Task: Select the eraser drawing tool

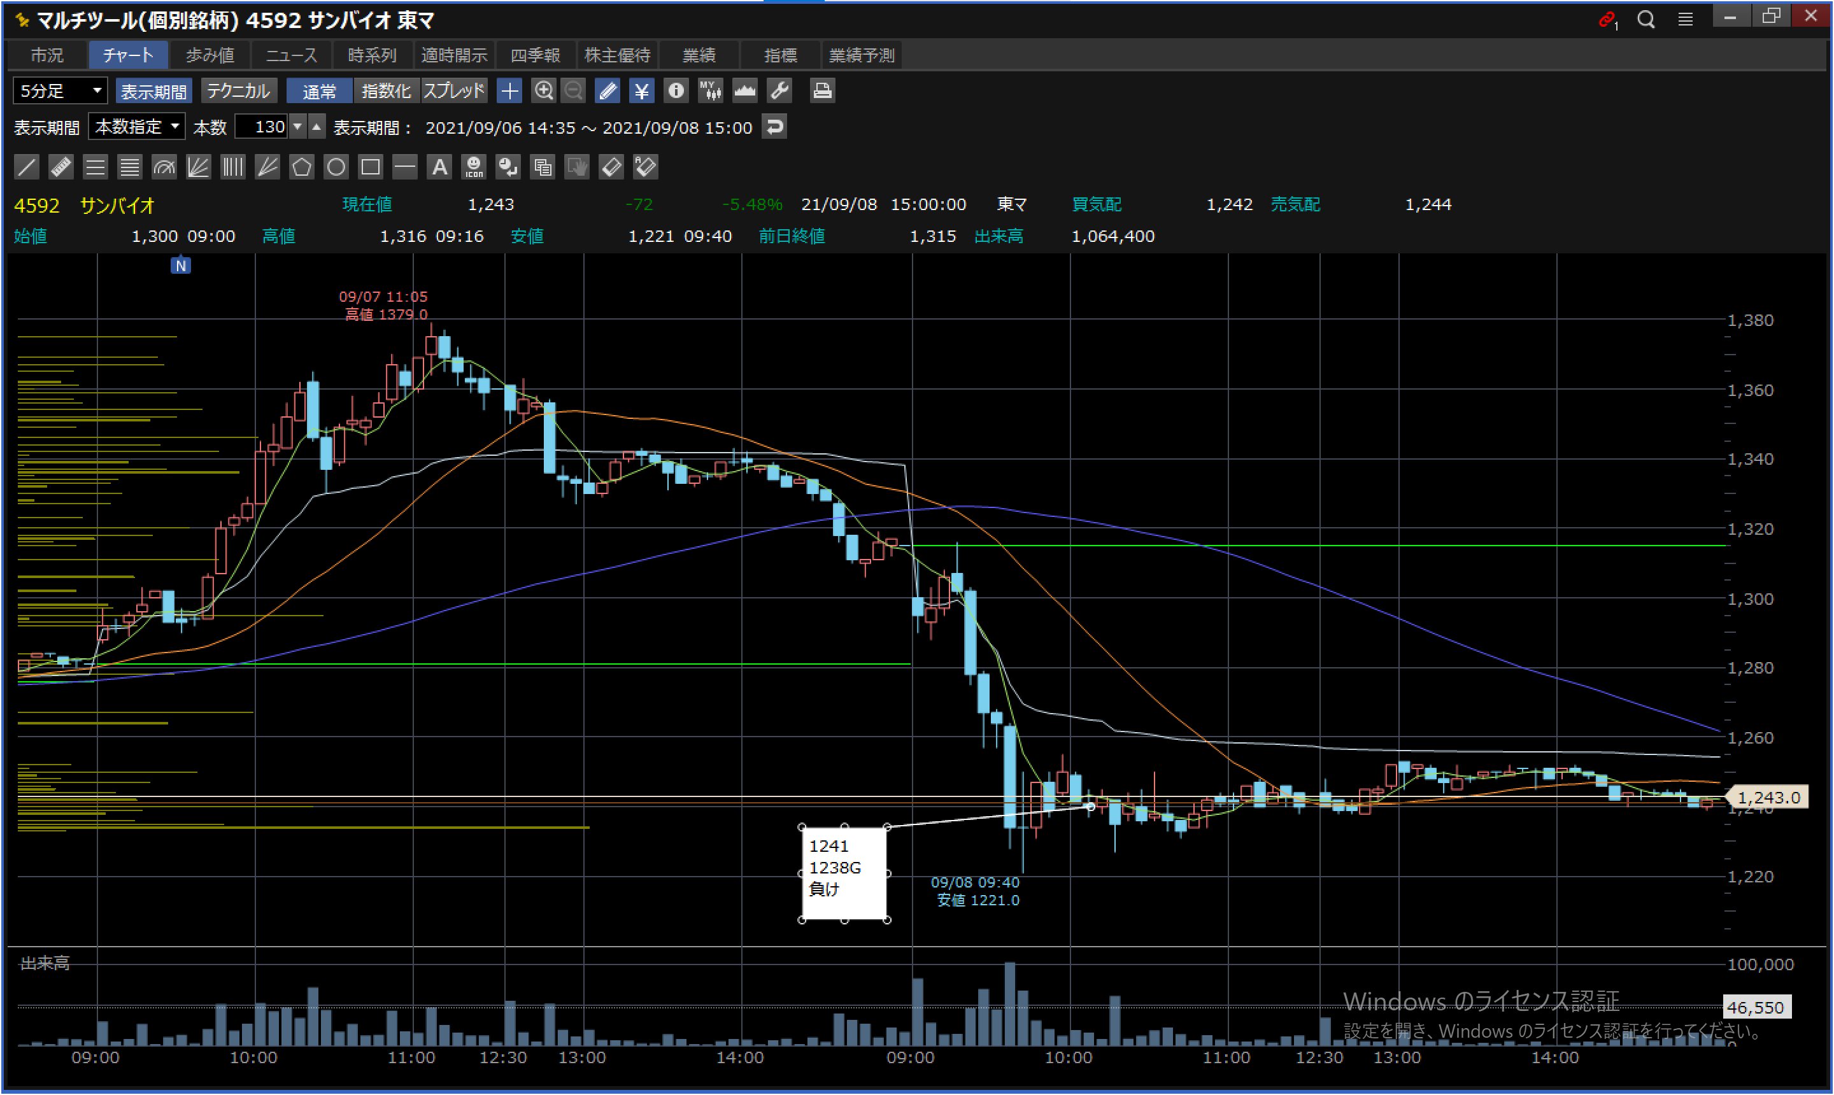Action: [x=611, y=167]
